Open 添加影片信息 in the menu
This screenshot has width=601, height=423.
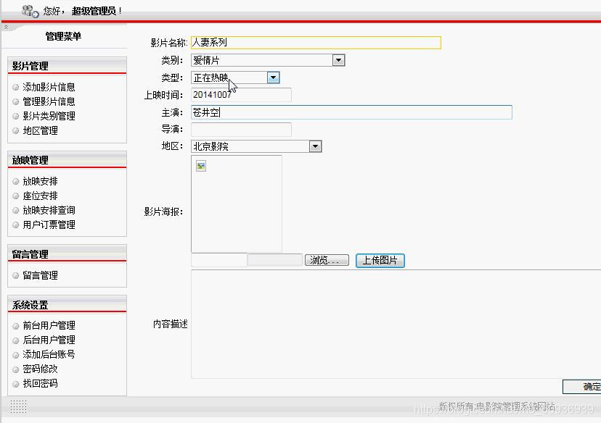coord(49,87)
